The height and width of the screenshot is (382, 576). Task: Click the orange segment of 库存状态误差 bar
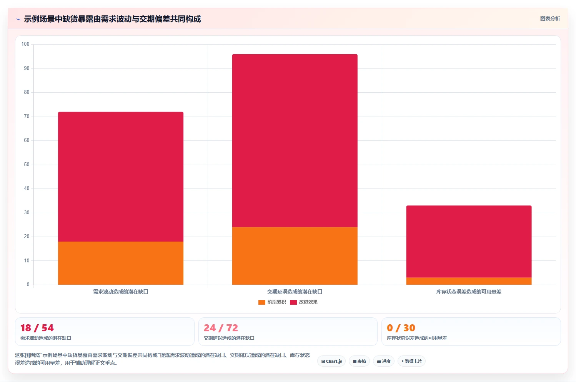point(469,281)
